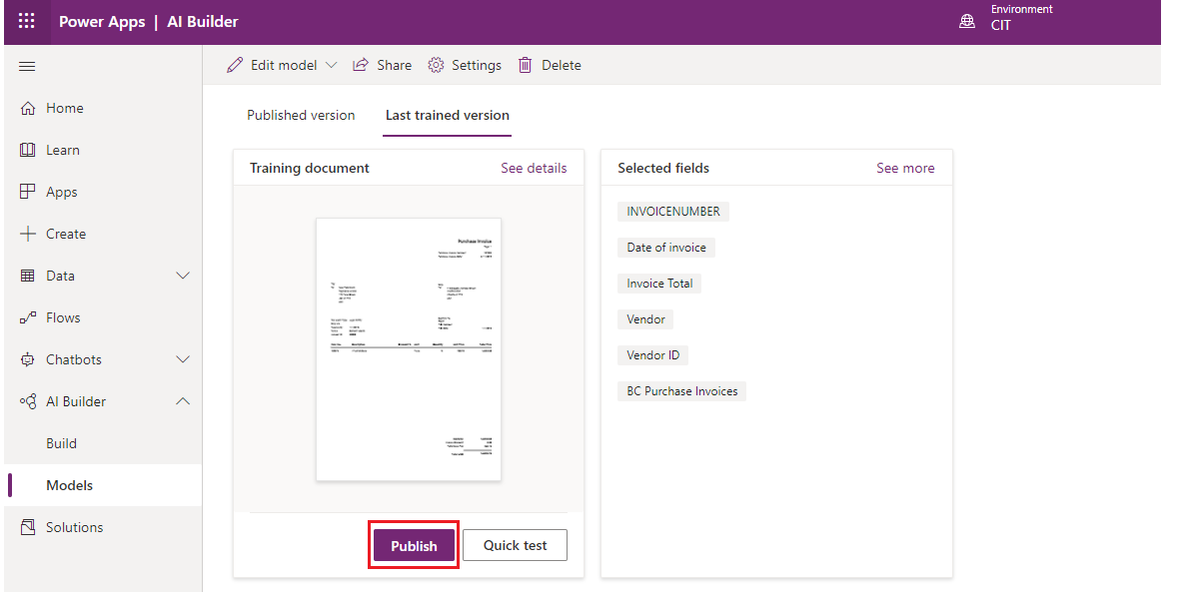This screenshot has height=592, width=1184.
Task: Click the BC Purchase Invoices field tag
Action: tap(681, 391)
